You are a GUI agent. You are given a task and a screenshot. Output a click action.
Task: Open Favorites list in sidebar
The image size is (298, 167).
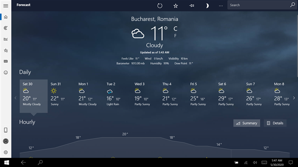(6, 50)
